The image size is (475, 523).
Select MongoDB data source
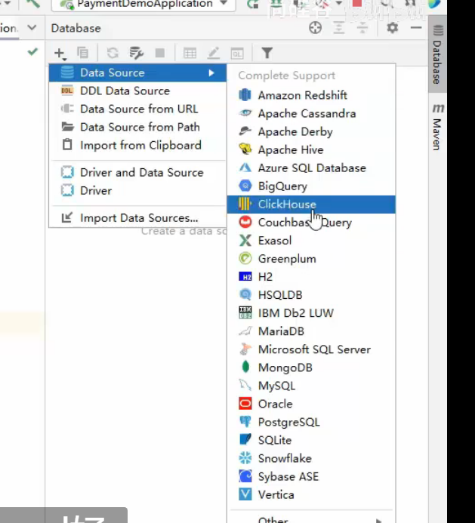(x=311, y=368)
